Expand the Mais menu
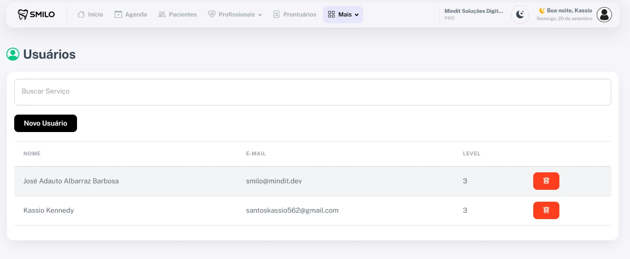 (343, 15)
